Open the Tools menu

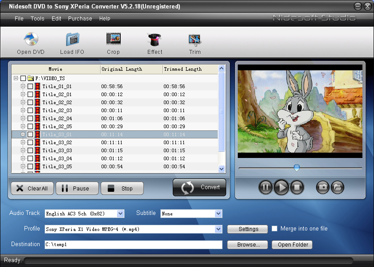pos(37,19)
